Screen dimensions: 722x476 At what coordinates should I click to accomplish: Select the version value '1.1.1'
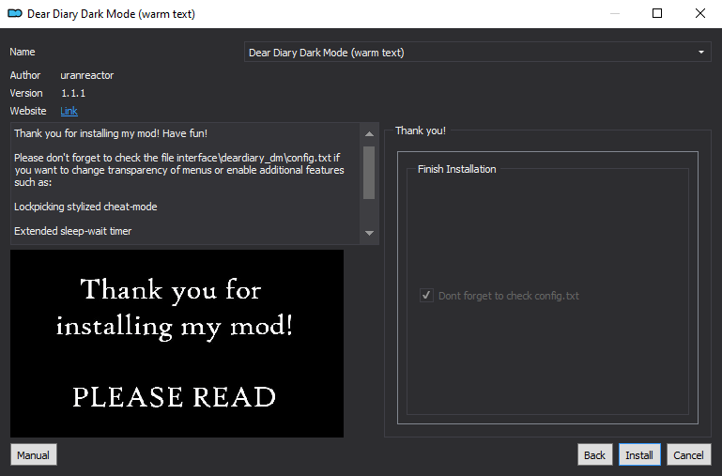73,94
